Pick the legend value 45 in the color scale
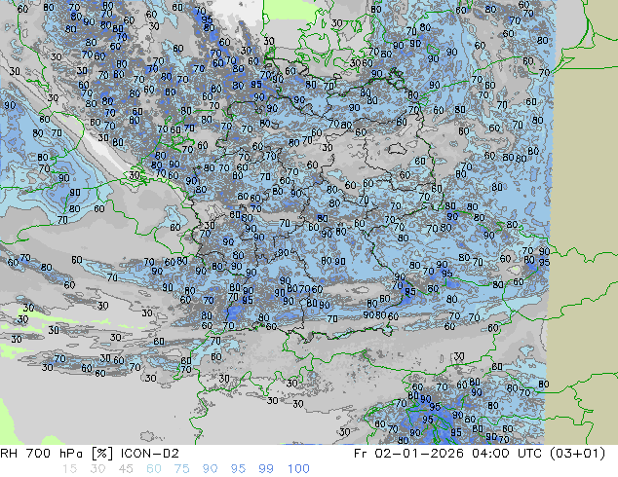618x477 pixels. click(x=126, y=469)
